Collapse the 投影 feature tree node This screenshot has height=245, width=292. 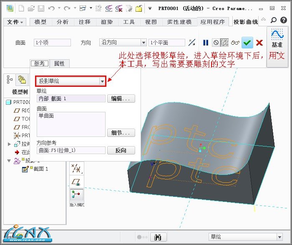tap(9, 161)
